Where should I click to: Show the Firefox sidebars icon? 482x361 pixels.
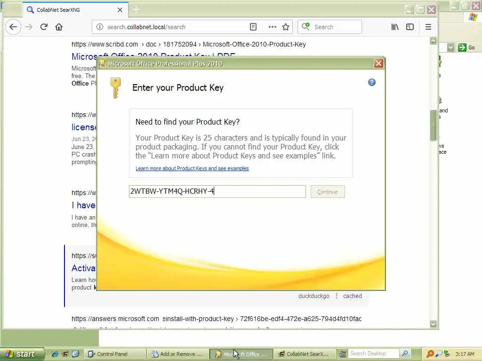point(410,27)
